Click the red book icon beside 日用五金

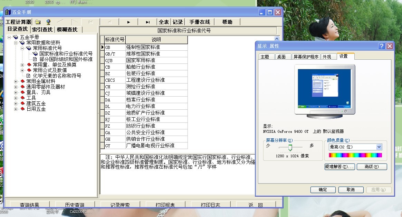point(22,109)
